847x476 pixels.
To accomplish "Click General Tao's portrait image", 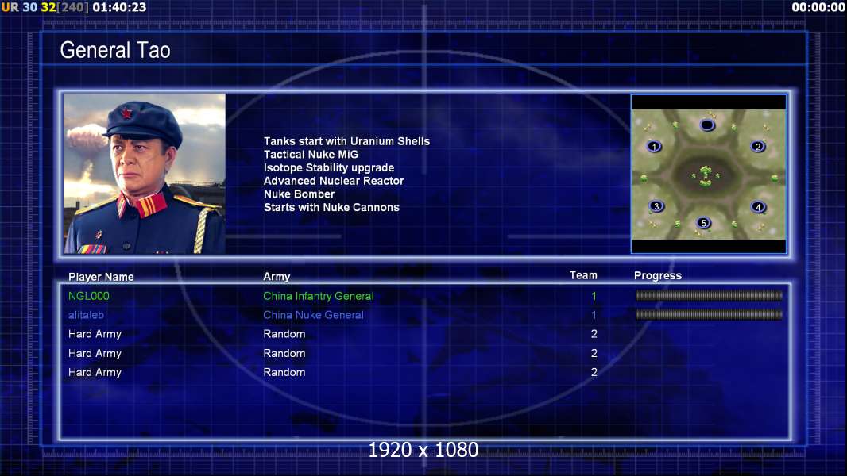I will pyautogui.click(x=145, y=174).
